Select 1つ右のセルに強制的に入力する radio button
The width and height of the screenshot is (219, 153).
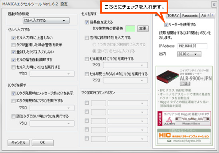coord(94,44)
